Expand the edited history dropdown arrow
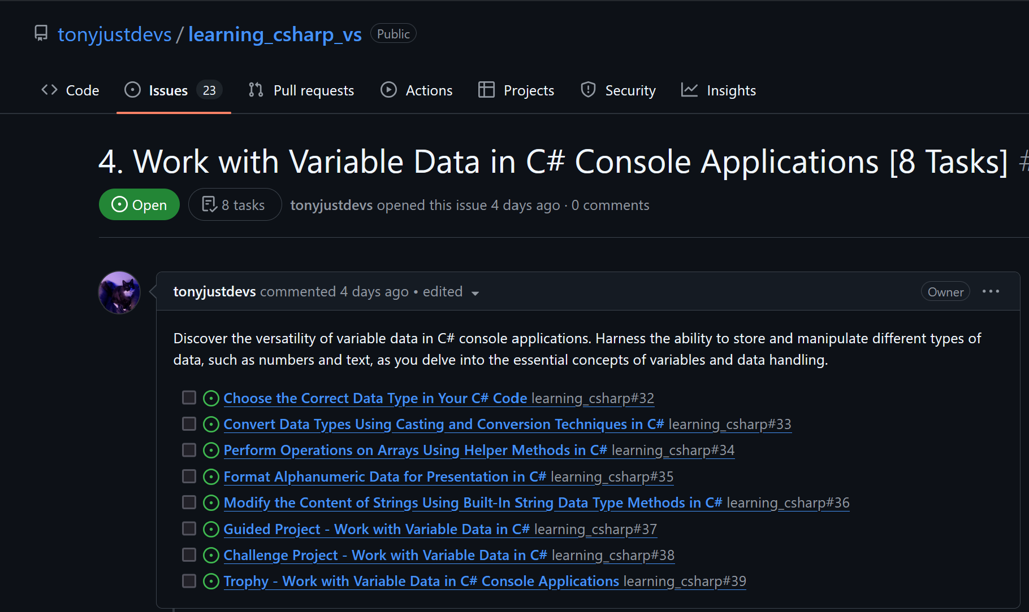1029x612 pixels. [475, 293]
